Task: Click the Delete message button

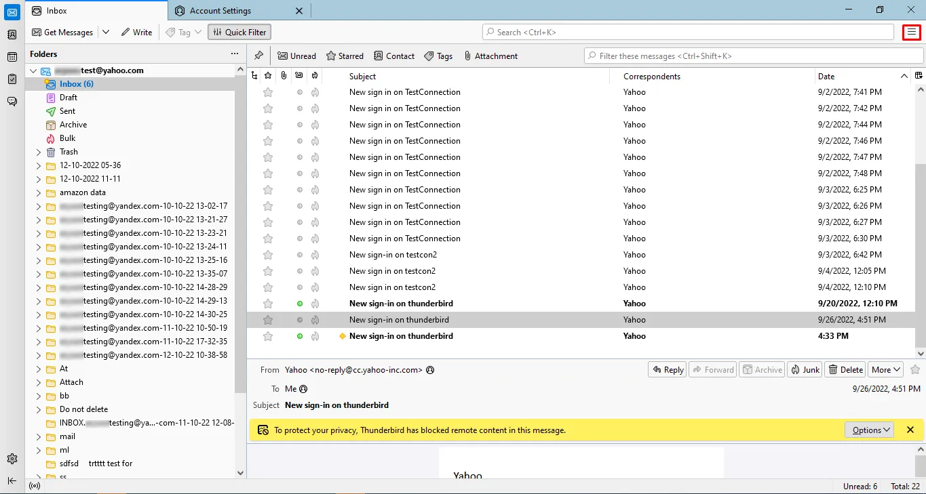Action: tap(845, 369)
